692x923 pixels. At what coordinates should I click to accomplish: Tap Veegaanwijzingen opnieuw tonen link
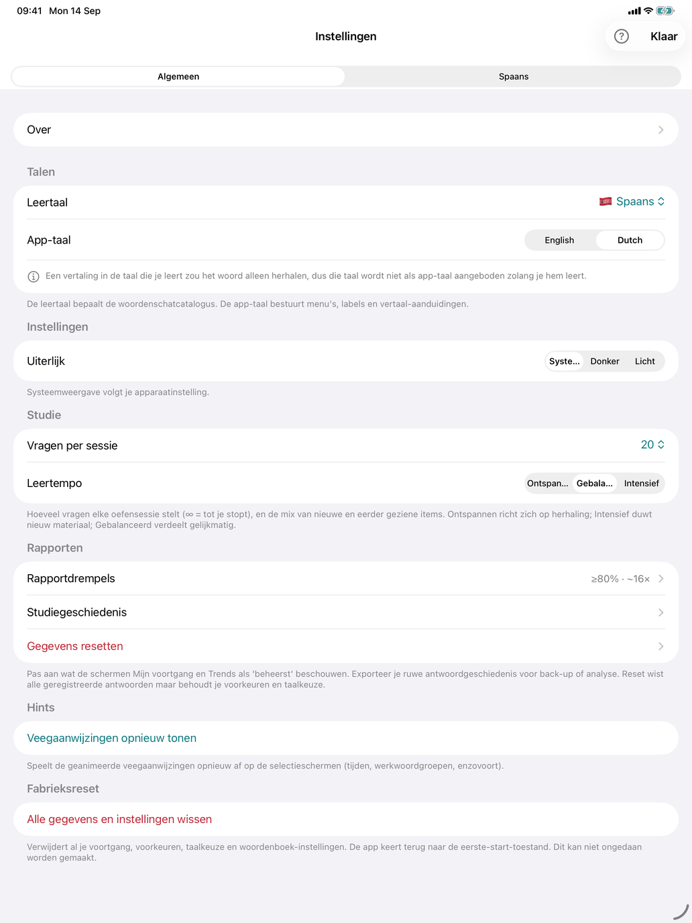111,738
